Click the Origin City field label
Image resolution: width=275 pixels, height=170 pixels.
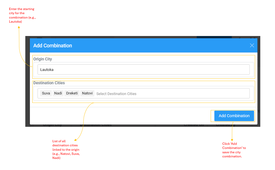click(43, 59)
